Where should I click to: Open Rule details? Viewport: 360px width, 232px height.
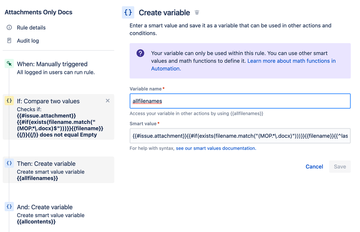[x=31, y=28]
